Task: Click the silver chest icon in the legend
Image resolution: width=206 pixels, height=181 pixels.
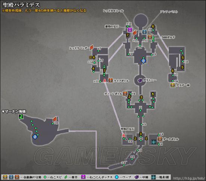Action: [x=11, y=177]
